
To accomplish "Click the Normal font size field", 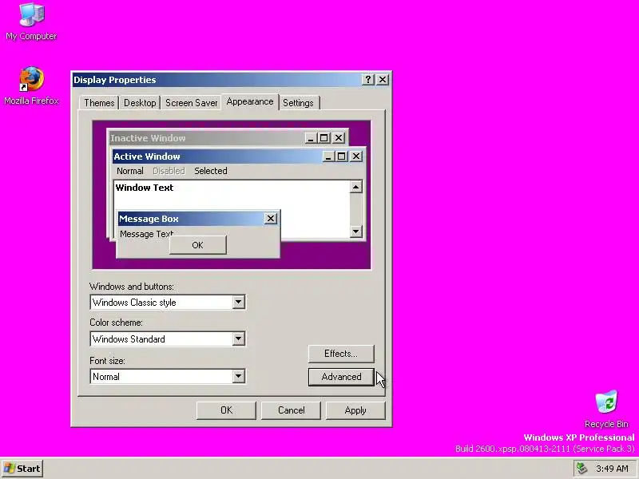I will click(168, 376).
